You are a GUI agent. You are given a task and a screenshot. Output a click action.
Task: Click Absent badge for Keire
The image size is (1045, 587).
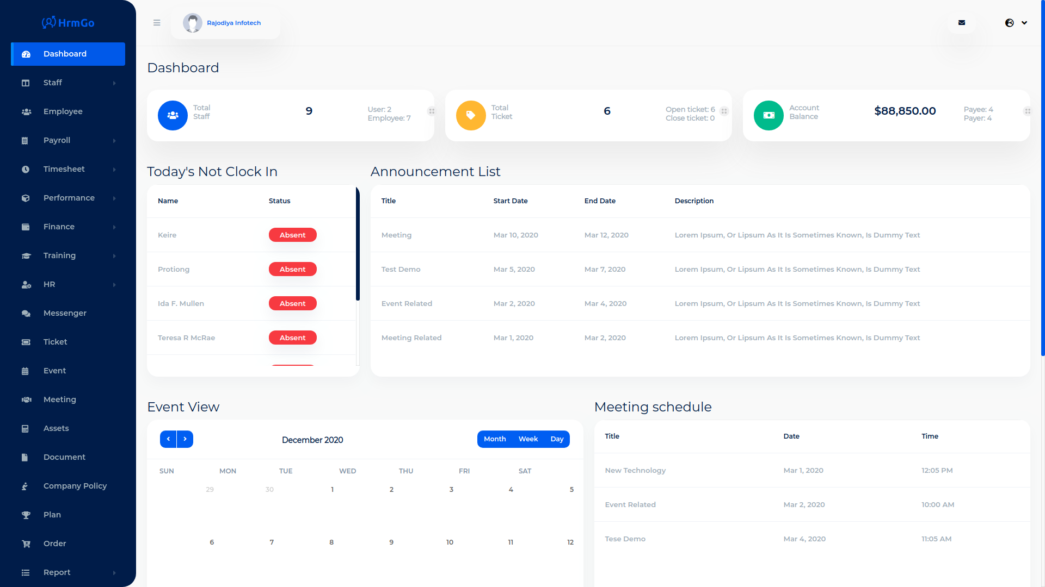292,235
